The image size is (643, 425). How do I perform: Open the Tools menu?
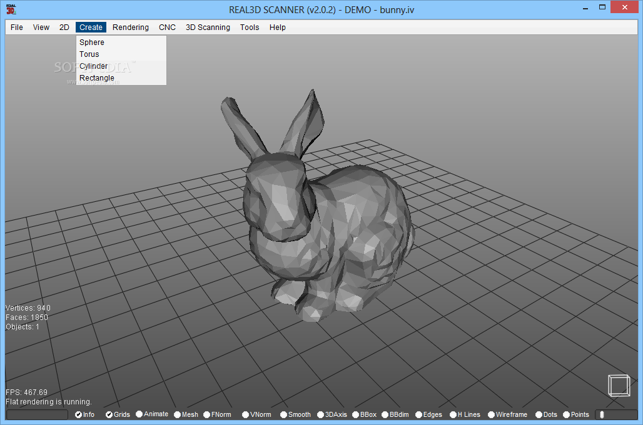[250, 27]
